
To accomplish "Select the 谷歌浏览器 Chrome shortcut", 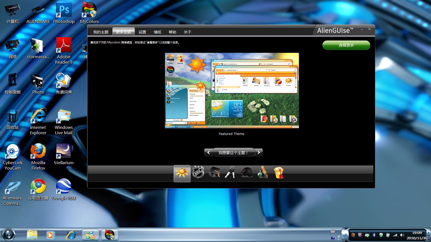I will [38, 190].
